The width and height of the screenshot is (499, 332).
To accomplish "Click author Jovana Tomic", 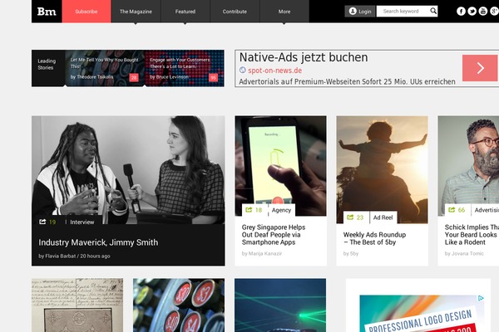I will coord(467,253).
